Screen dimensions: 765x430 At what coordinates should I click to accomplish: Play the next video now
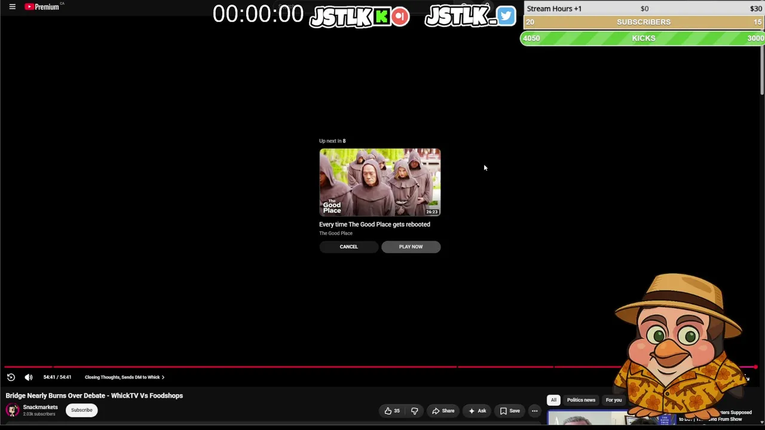pos(411,247)
